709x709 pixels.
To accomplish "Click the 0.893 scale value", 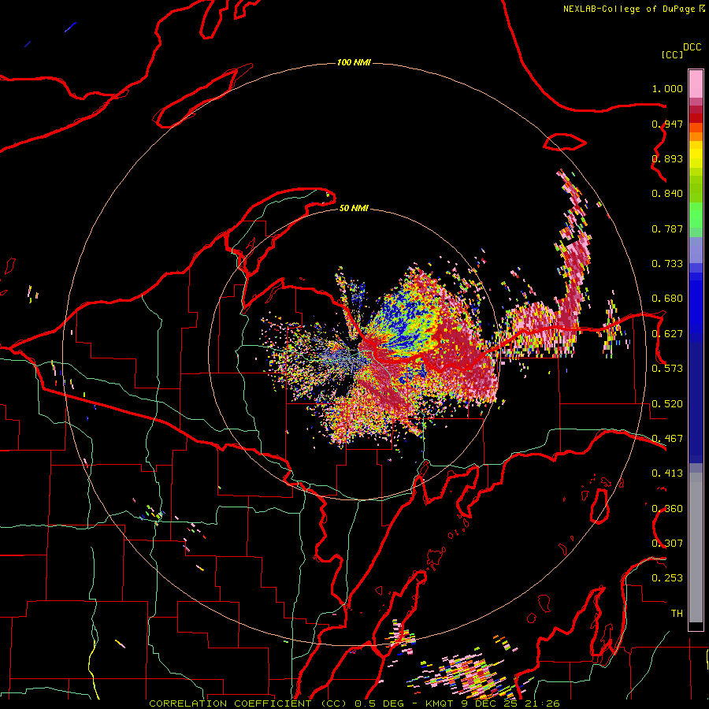I will tap(667, 158).
